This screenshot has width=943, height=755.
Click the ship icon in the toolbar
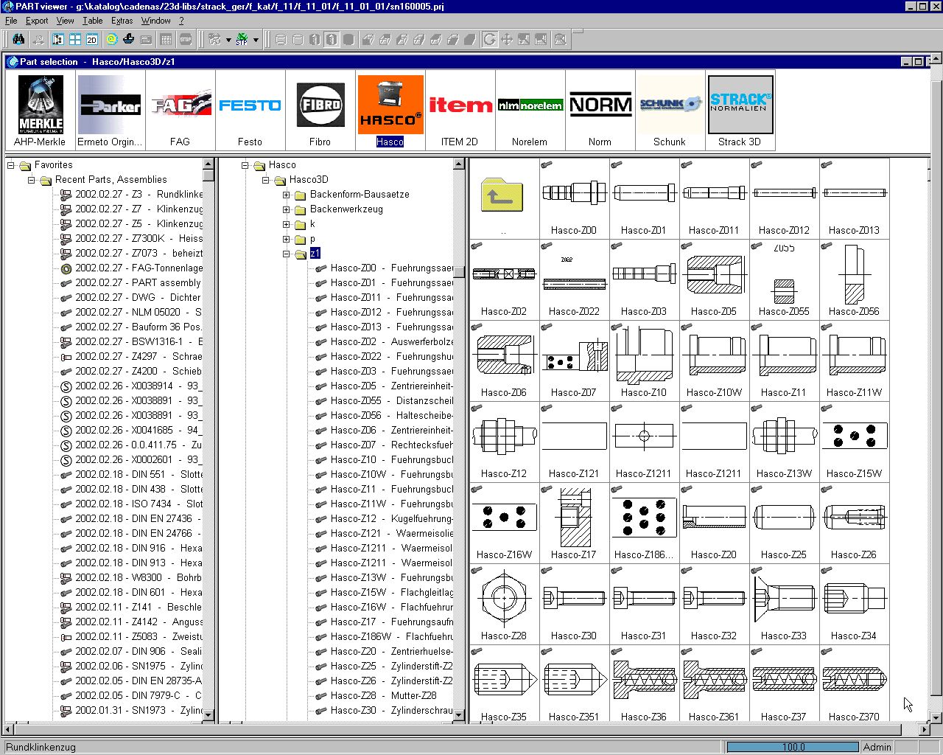pos(128,39)
